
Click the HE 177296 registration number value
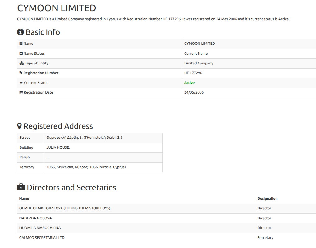(193, 73)
